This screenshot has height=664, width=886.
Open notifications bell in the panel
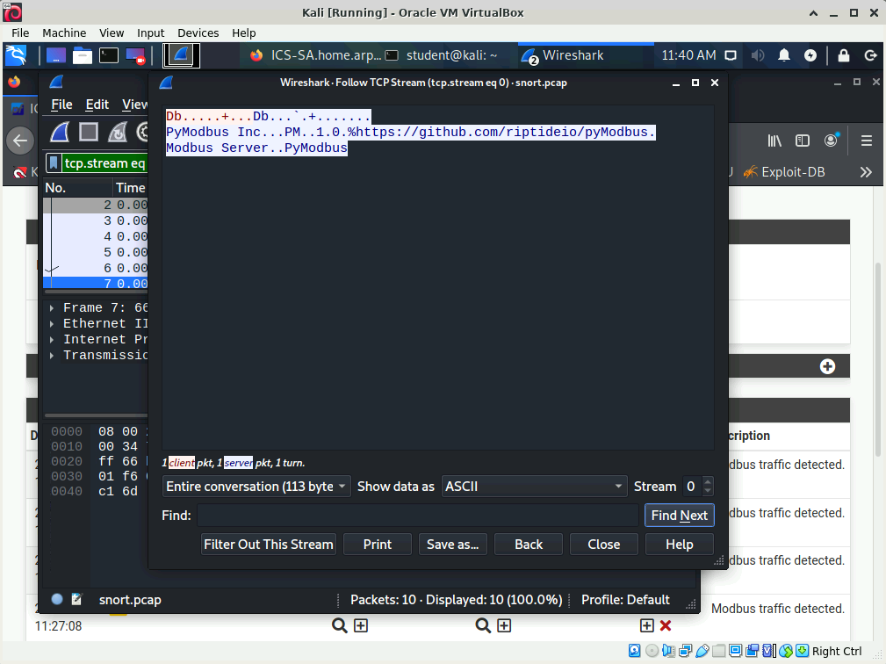pos(784,55)
